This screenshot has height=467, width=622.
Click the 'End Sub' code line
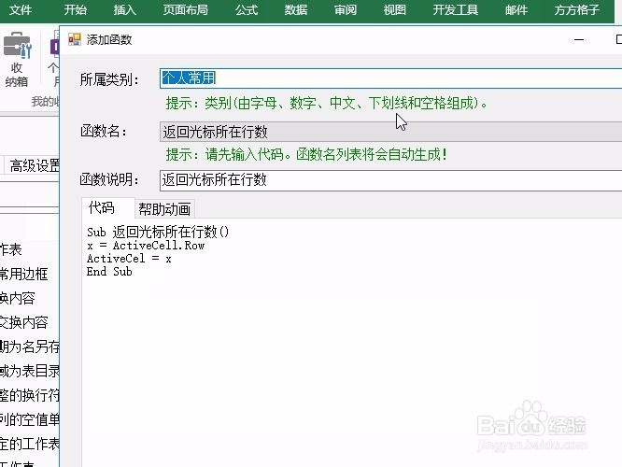(109, 272)
